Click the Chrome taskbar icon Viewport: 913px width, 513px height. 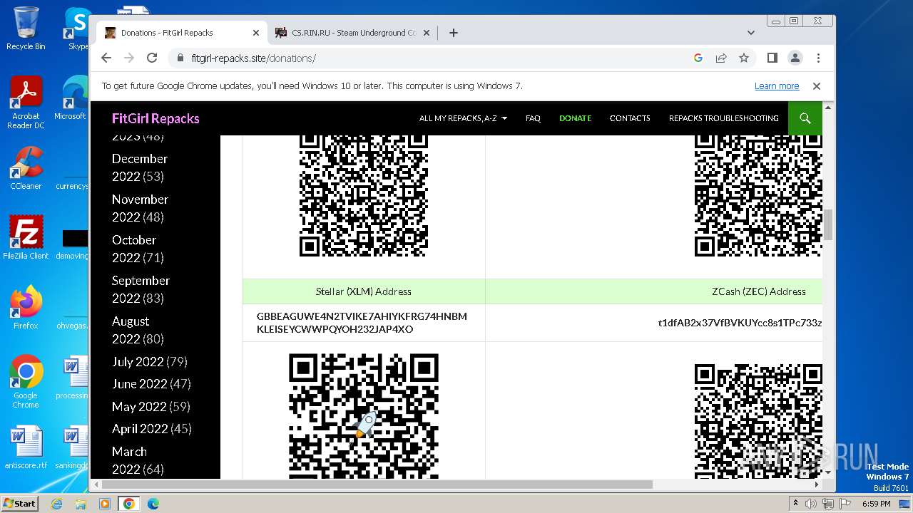[x=129, y=504]
